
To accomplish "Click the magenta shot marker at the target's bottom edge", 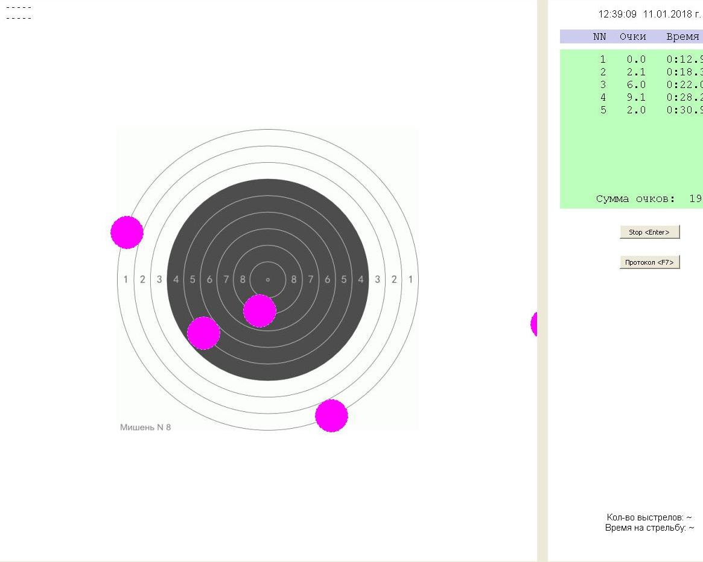I will 331,415.
